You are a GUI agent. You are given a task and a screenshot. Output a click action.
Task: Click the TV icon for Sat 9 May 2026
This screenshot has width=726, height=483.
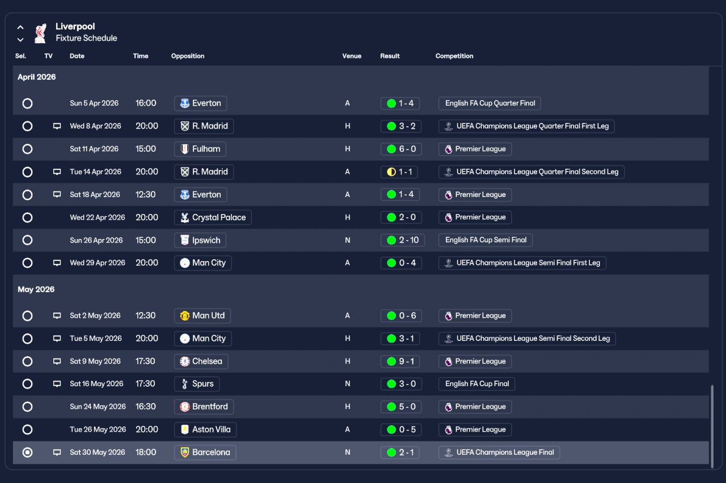[x=57, y=361]
